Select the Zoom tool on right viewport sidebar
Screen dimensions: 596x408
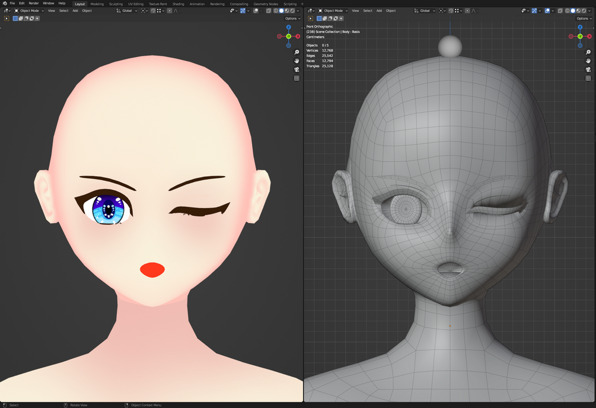(587, 52)
